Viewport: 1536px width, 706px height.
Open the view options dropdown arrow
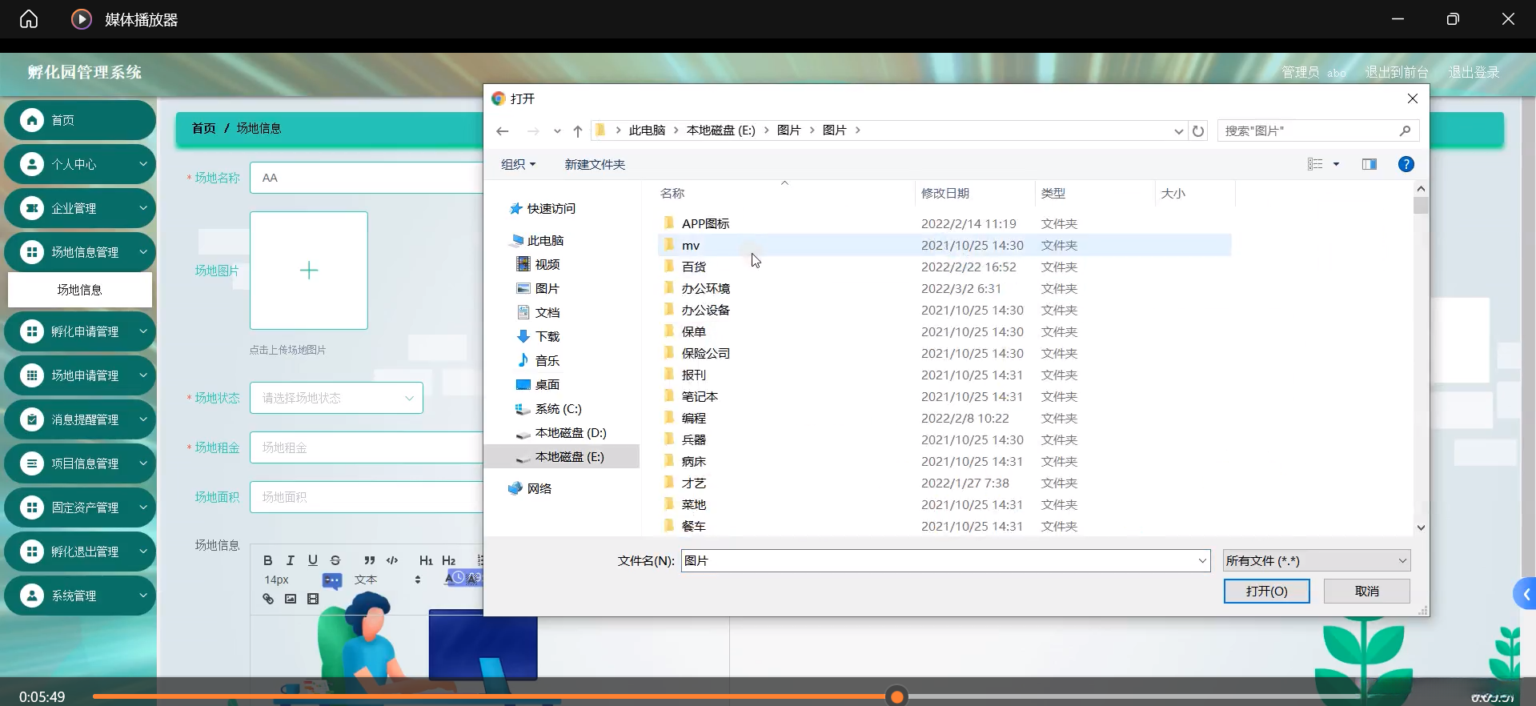1336,164
